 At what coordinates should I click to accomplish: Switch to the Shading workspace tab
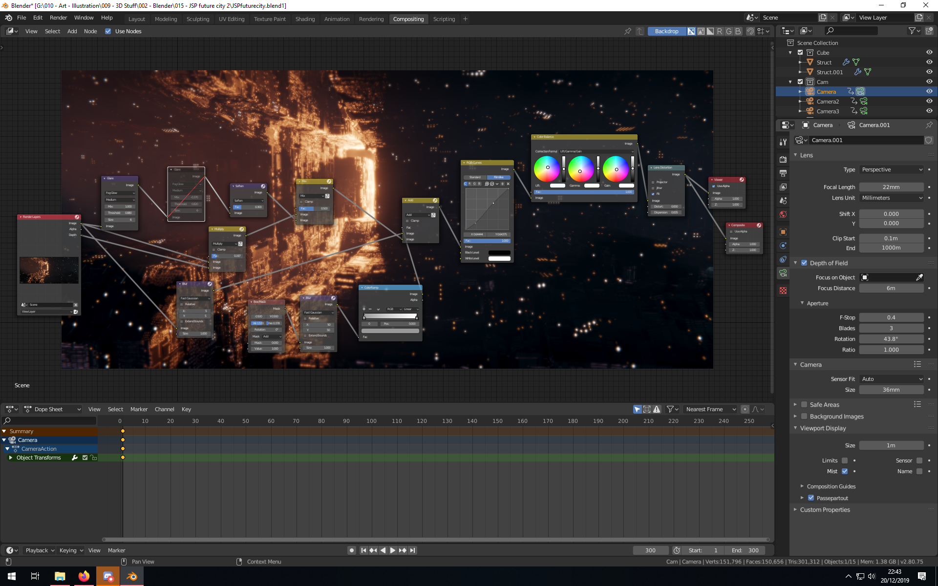tap(305, 19)
